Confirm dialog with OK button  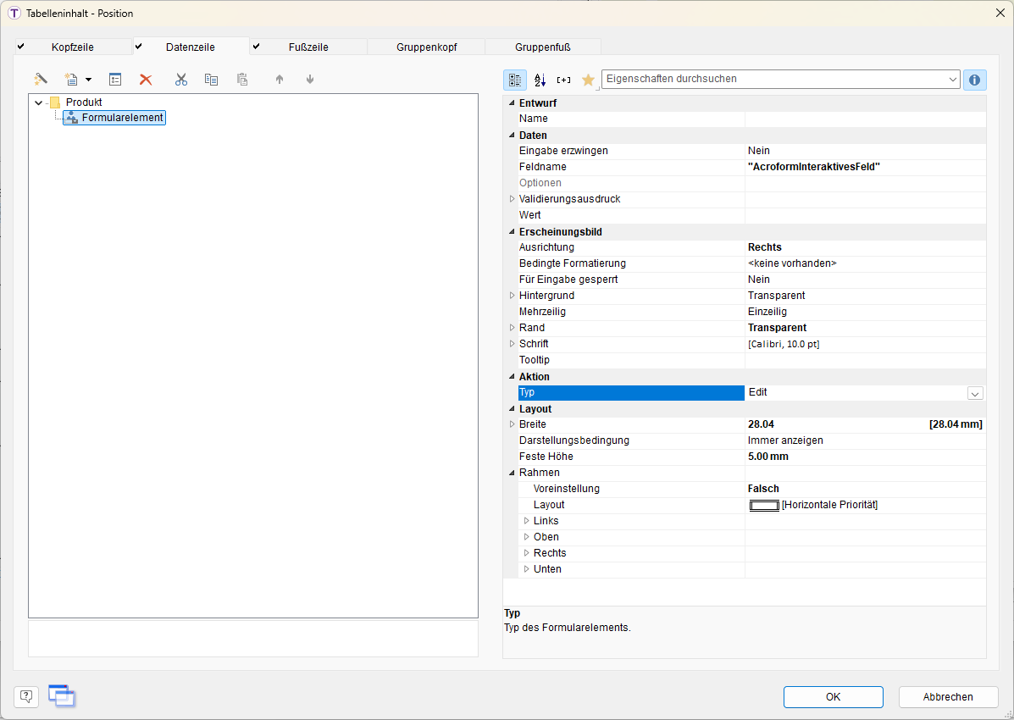tap(833, 697)
